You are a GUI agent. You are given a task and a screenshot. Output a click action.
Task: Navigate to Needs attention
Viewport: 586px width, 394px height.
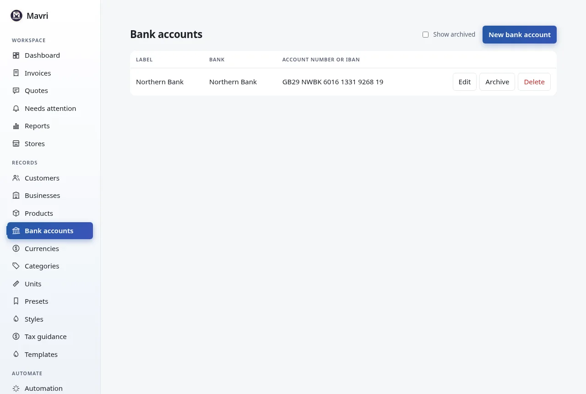click(50, 109)
